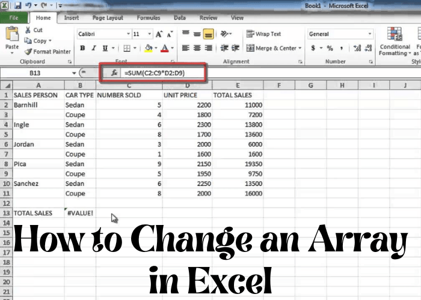Open Clipboard dialog launcher
This screenshot has width=421, height=300.
(x=70, y=62)
